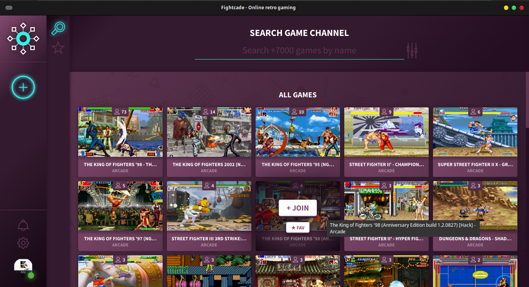This screenshot has height=287, width=529.
Task: Click the ALL GAMES heading
Action: [x=298, y=95]
